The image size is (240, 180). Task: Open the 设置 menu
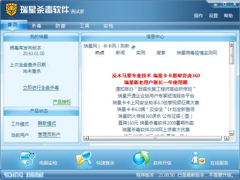tap(213, 15)
